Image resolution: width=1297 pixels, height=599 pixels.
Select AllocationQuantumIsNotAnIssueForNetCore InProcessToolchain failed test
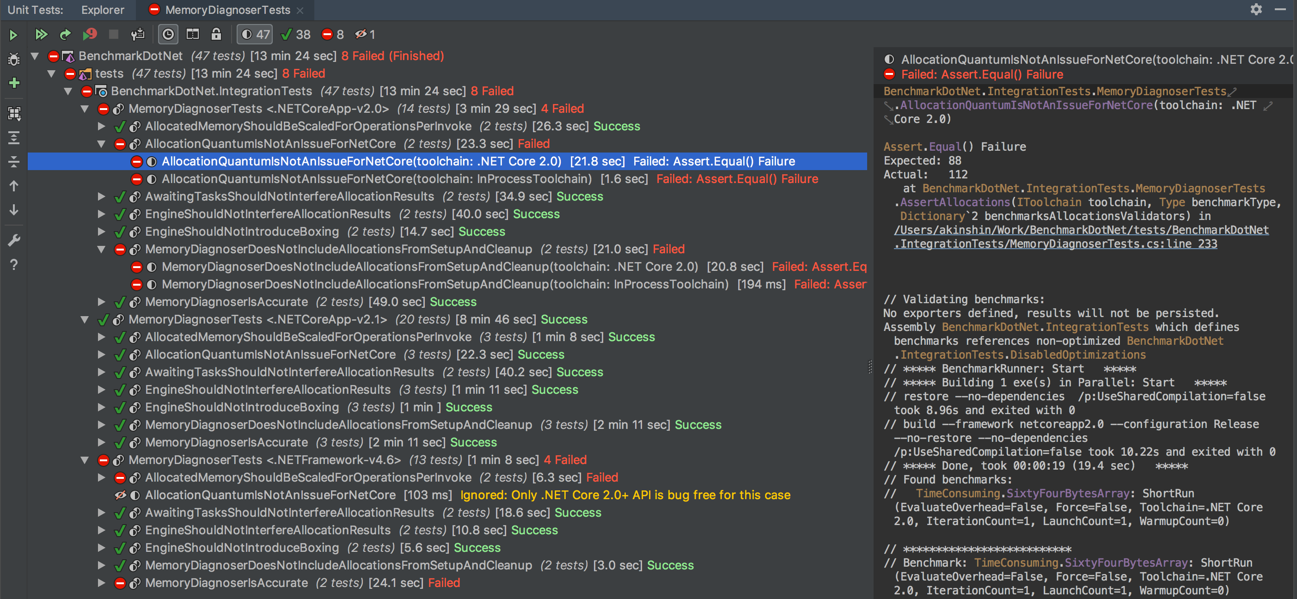447,179
